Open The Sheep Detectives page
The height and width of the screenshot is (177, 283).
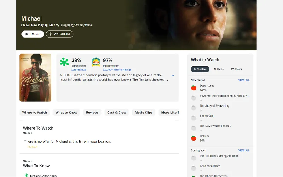pos(214,176)
